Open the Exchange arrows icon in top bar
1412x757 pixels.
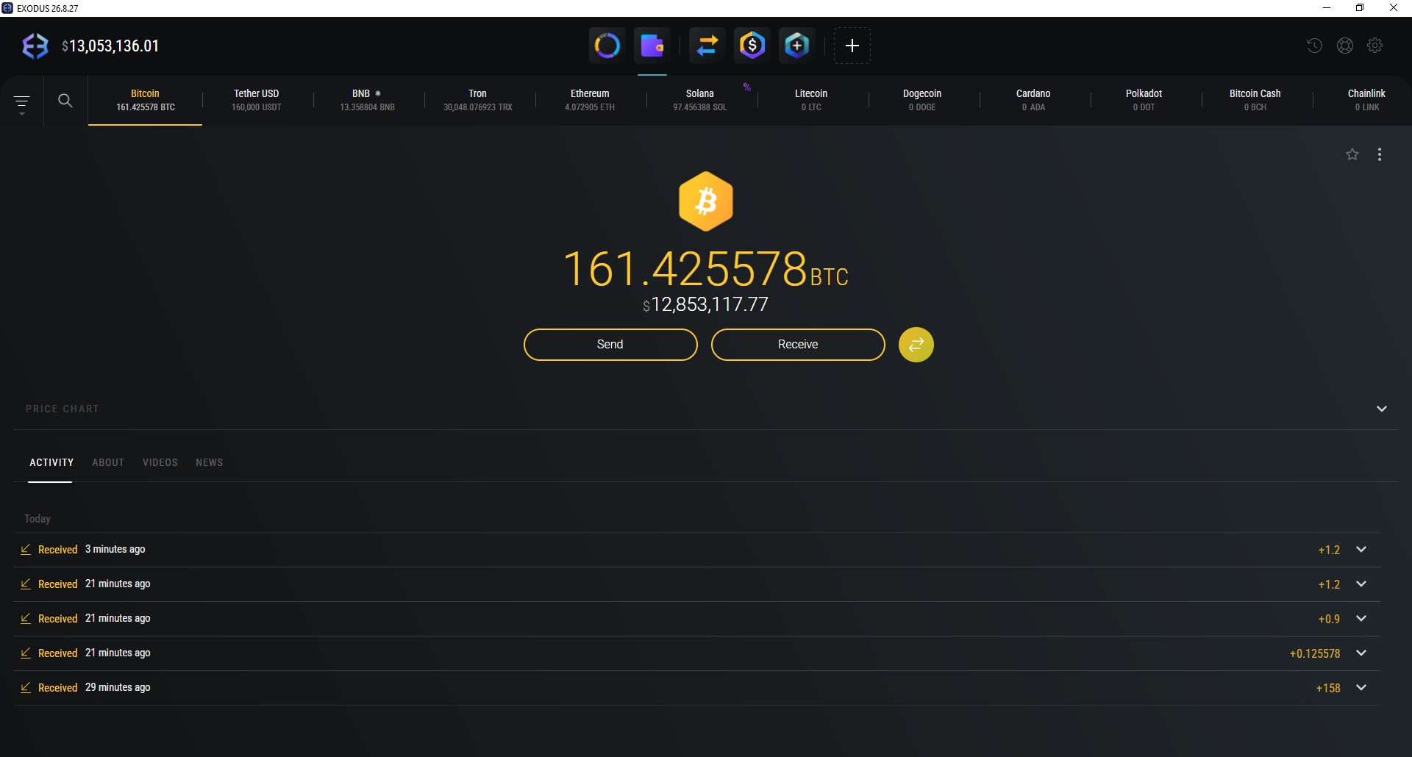click(707, 46)
